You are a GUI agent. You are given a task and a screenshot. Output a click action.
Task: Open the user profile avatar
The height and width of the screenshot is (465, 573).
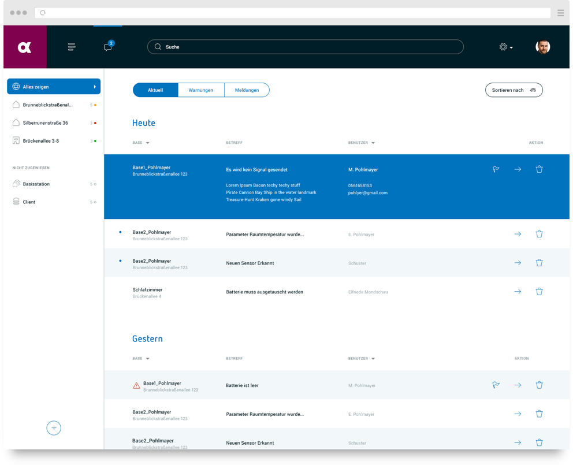(x=542, y=47)
